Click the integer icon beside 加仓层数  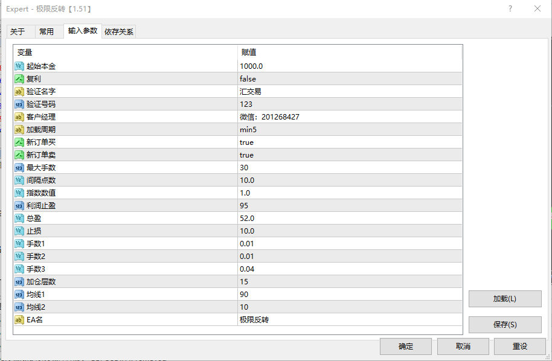pos(19,281)
